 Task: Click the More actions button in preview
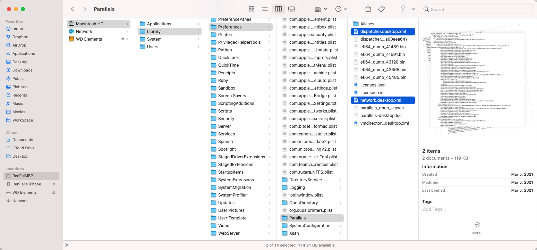(477, 228)
